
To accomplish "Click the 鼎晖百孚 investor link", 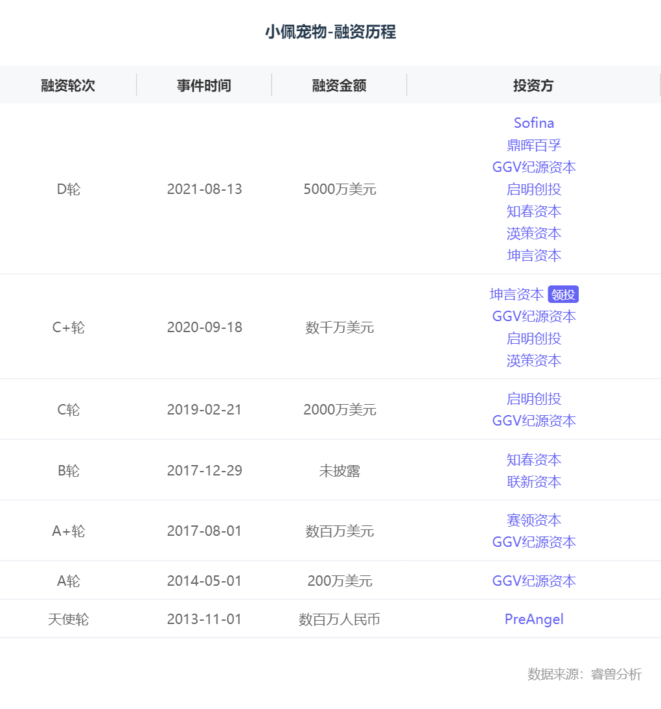I will pos(533,145).
